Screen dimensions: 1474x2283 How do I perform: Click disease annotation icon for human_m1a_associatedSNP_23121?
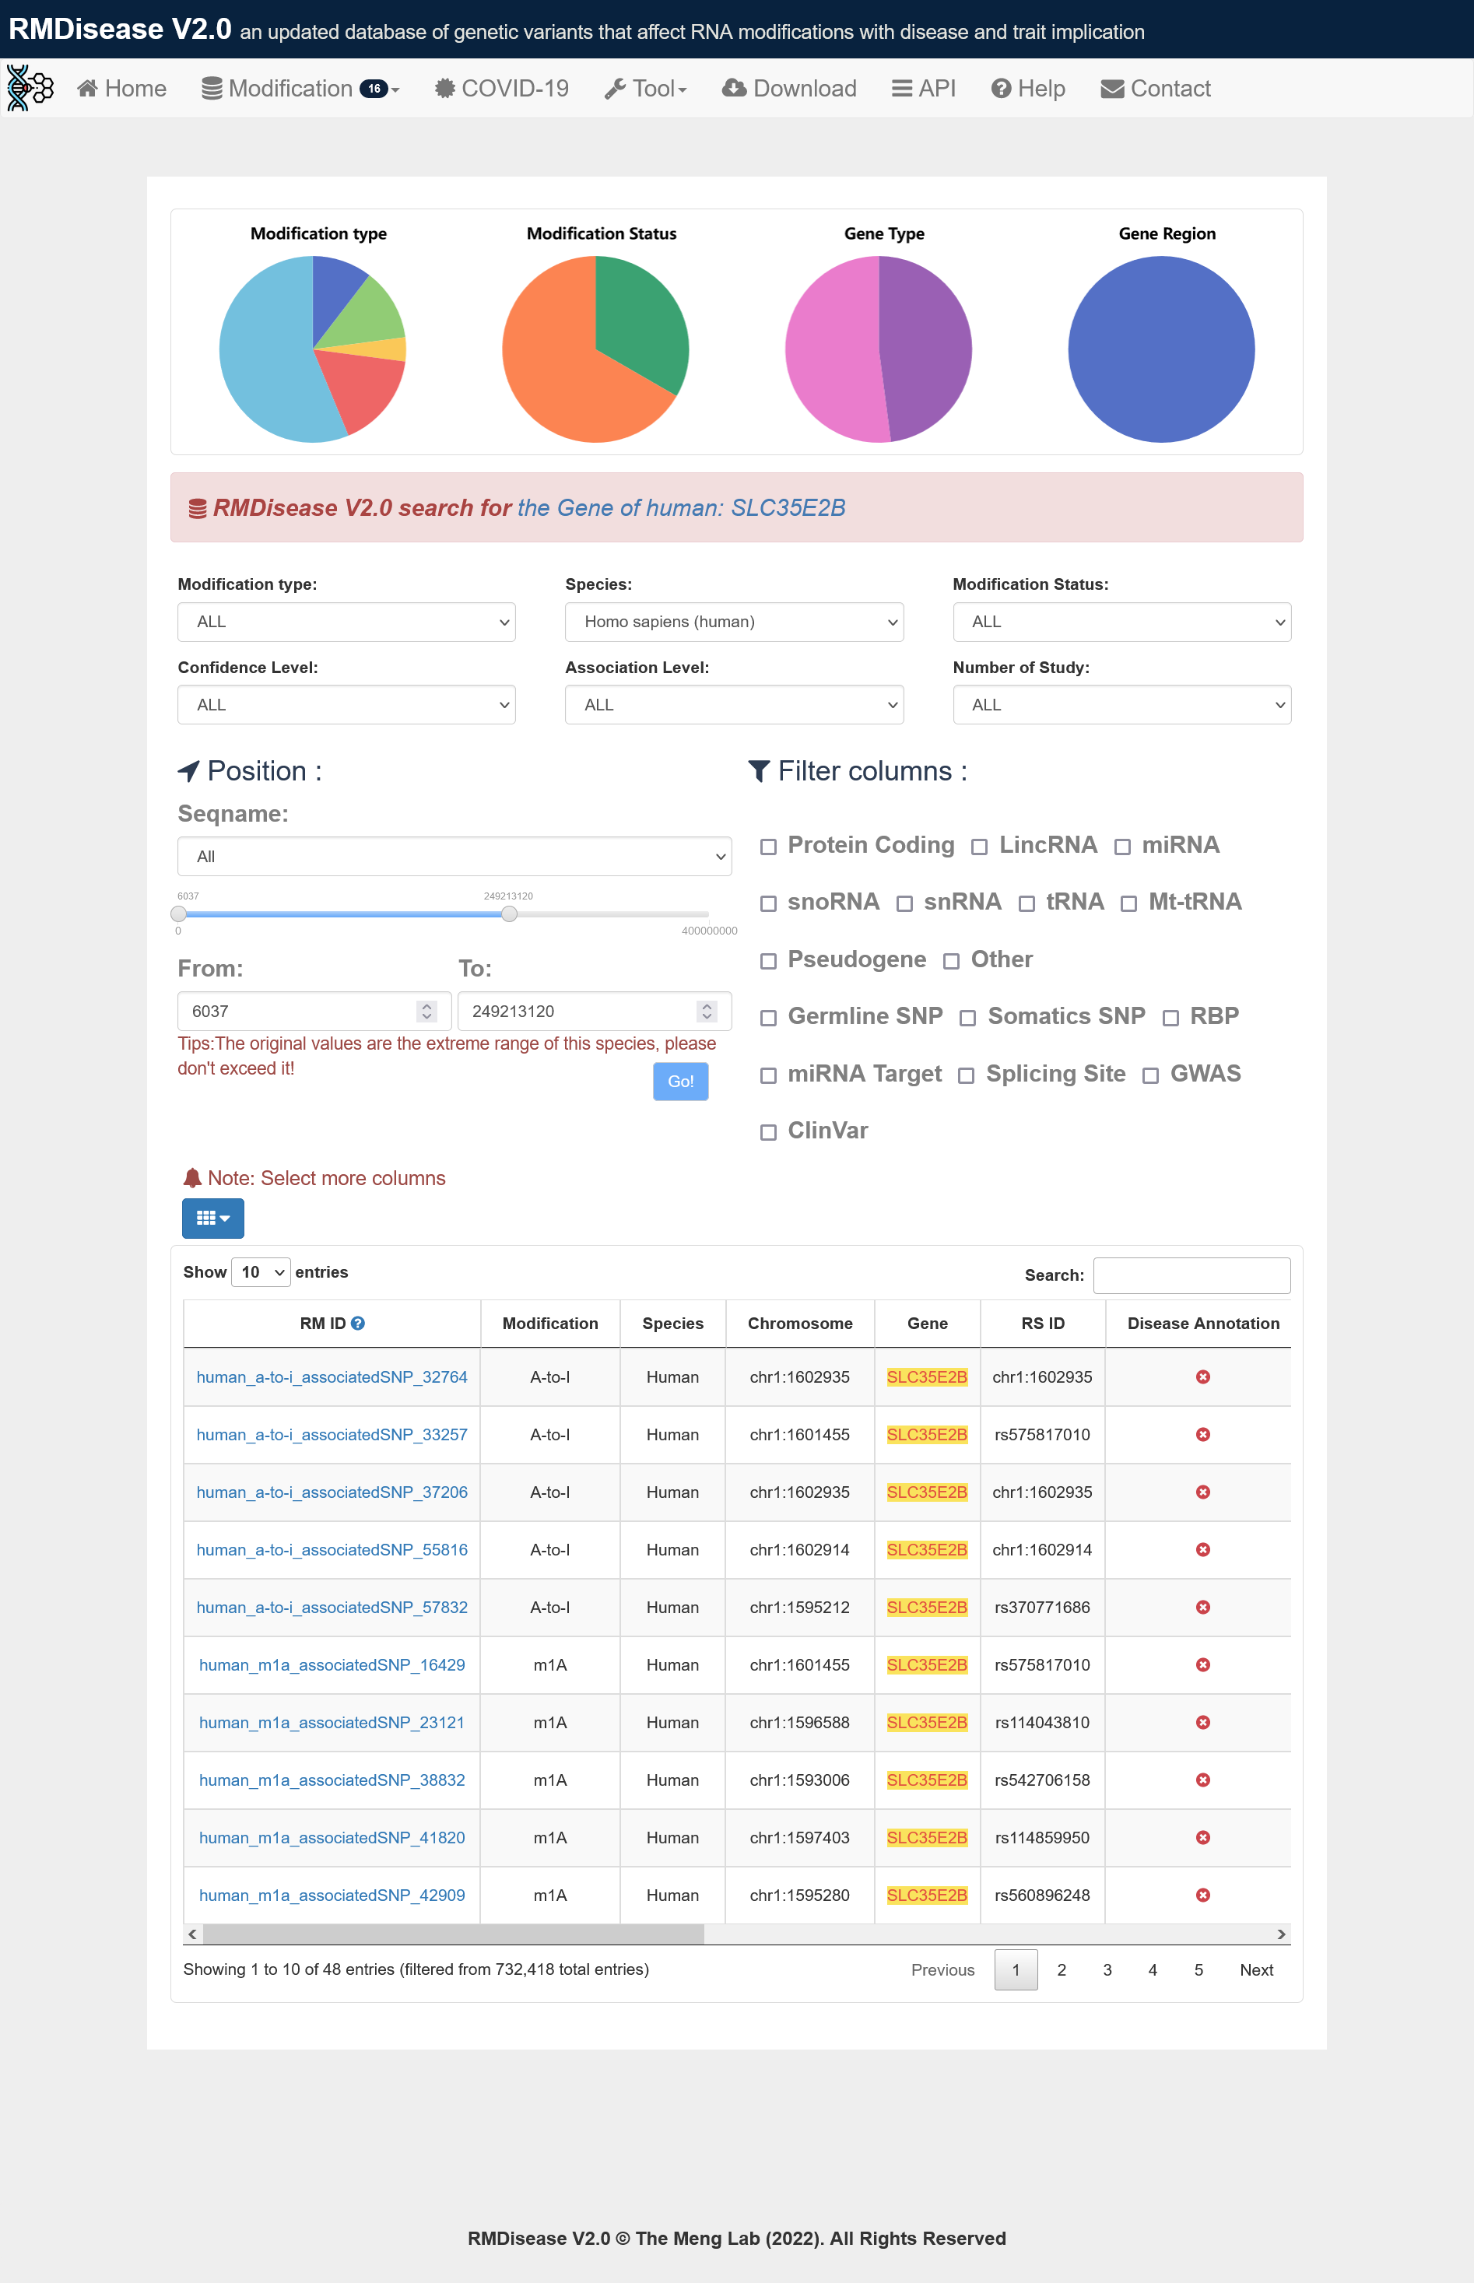click(1203, 1722)
